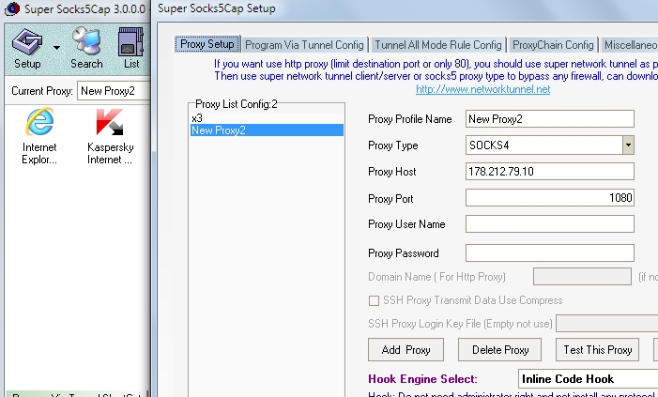Open the Miscellaneous tab
This screenshot has height=397, width=658.
(x=630, y=45)
